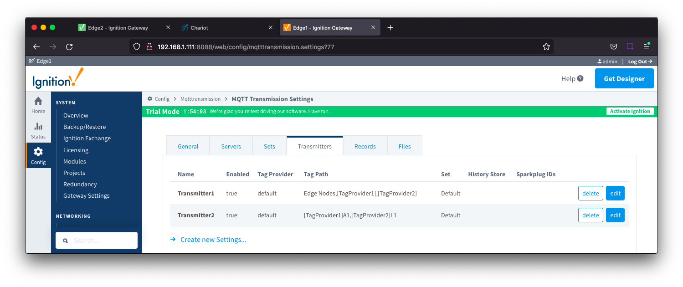Click the Tag Path column header

pyautogui.click(x=316, y=174)
